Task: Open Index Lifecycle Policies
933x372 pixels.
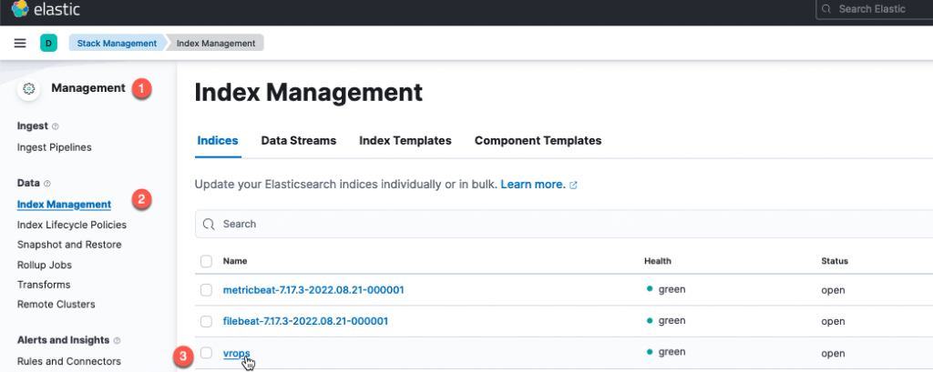Action: coord(72,225)
